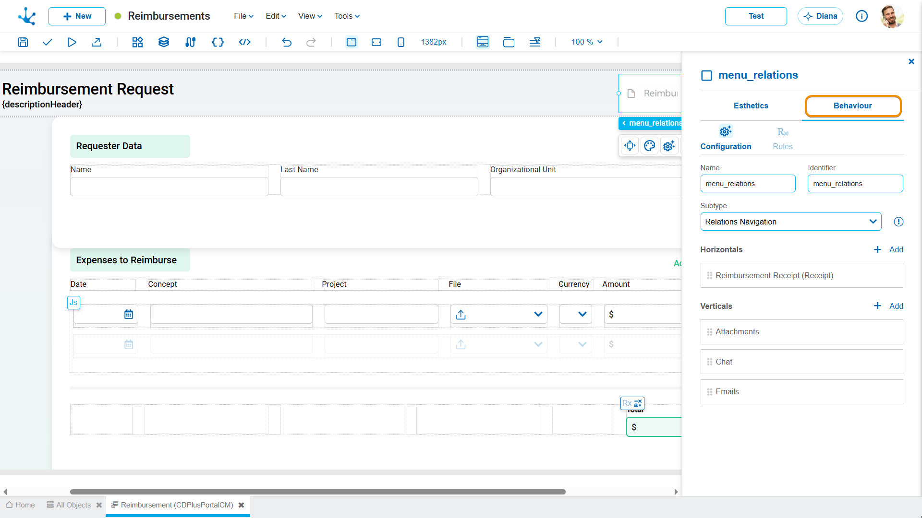Viewport: 922px width, 518px height.
Task: Click the Redo arrow
Action: point(311,42)
